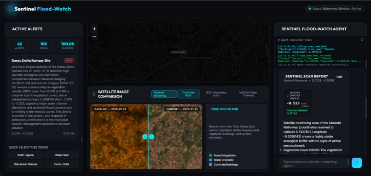Screen dimensions: 371x176
Task: Click the Sentinel Scan Report title
Action: [307, 77]
